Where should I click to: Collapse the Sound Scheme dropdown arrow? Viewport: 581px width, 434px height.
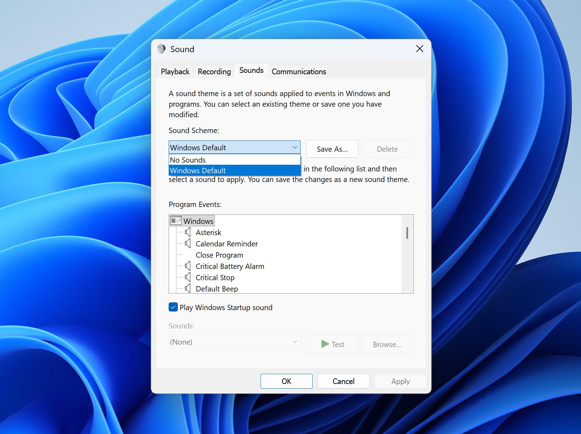pyautogui.click(x=295, y=147)
